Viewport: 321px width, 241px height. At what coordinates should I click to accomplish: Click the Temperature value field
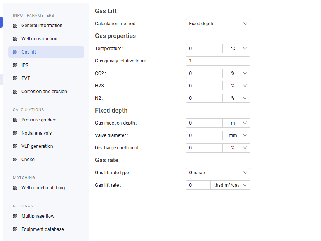[204, 49]
